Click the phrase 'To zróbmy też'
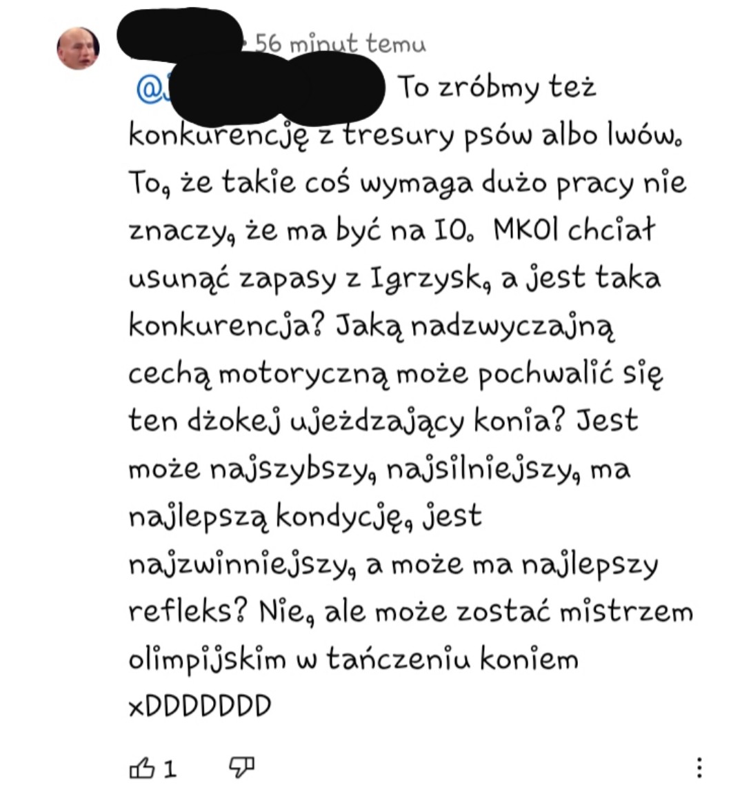The height and width of the screenshot is (812, 731). point(497,87)
